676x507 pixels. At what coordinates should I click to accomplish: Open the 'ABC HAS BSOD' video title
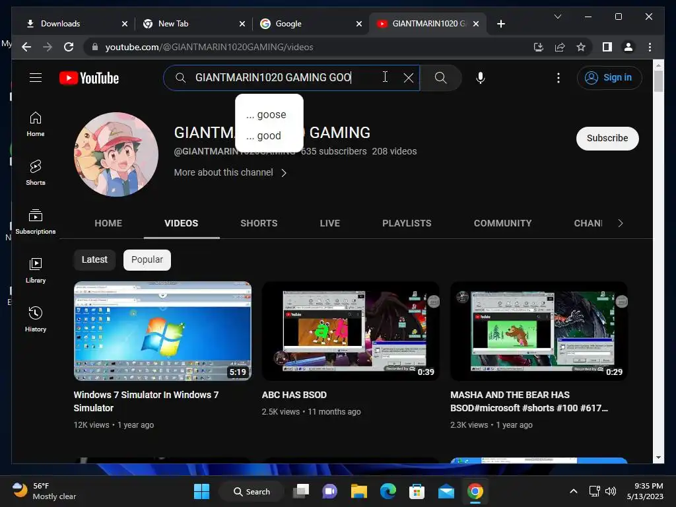(x=294, y=395)
